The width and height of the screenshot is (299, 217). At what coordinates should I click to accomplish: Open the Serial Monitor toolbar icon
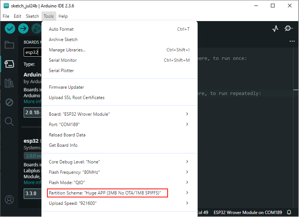pyautogui.click(x=289, y=28)
